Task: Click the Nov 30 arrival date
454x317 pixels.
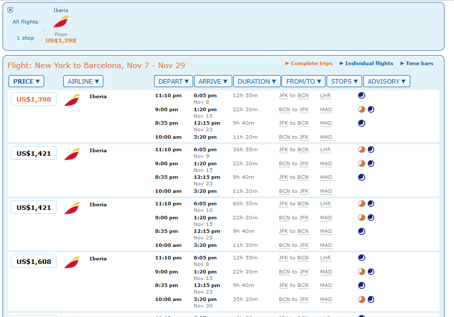Action: point(203,305)
